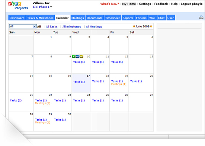This screenshot has width=205, height=146.
Task: Open Tasks (1) on June 17
Action: point(79,82)
